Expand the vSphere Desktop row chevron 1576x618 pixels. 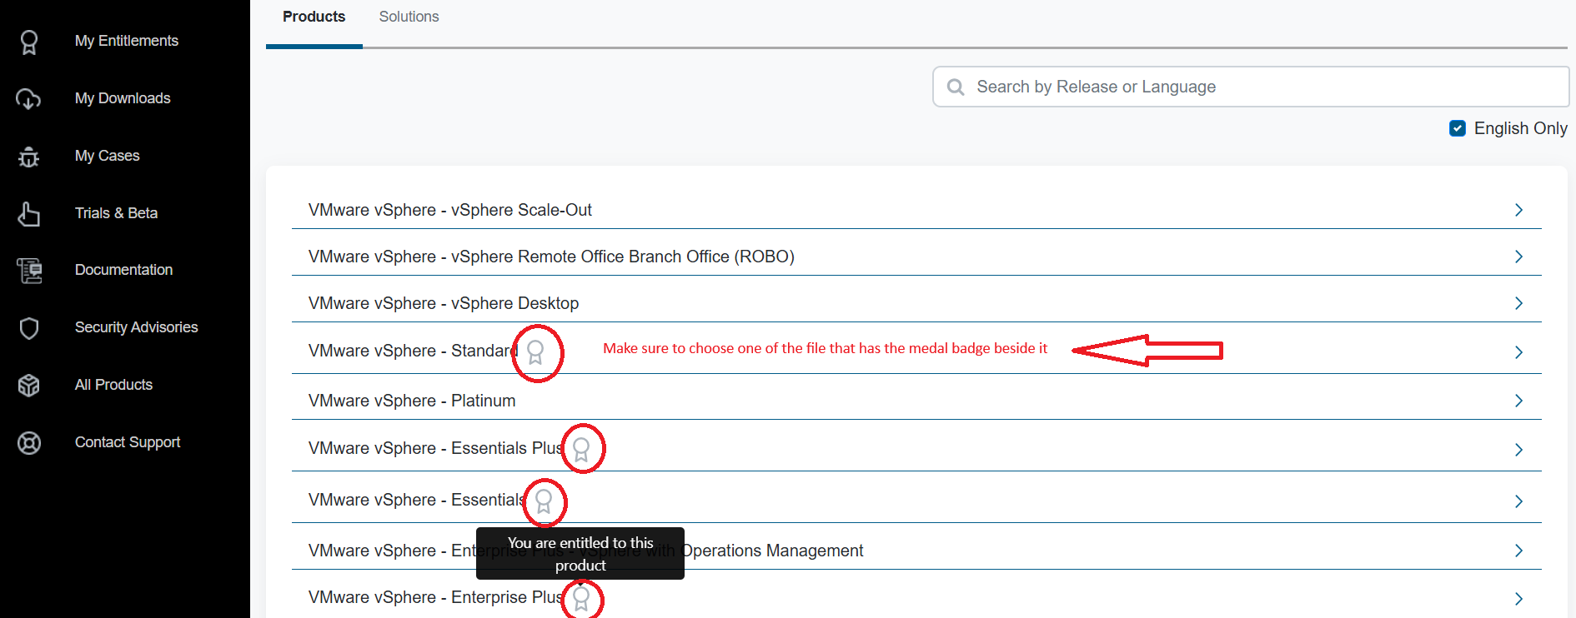tap(1518, 303)
